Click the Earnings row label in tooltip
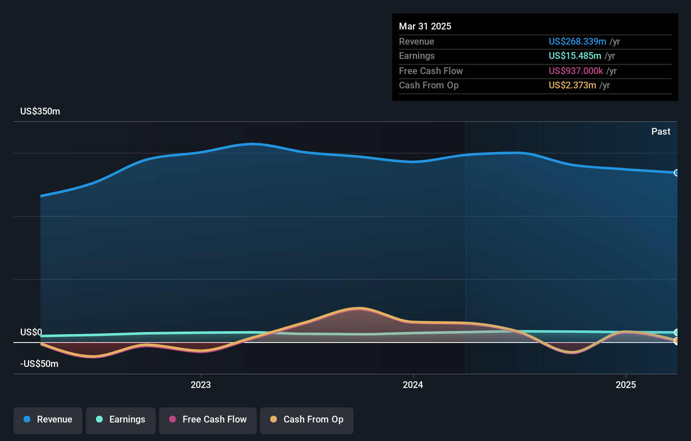The height and width of the screenshot is (441, 691). pyautogui.click(x=417, y=56)
